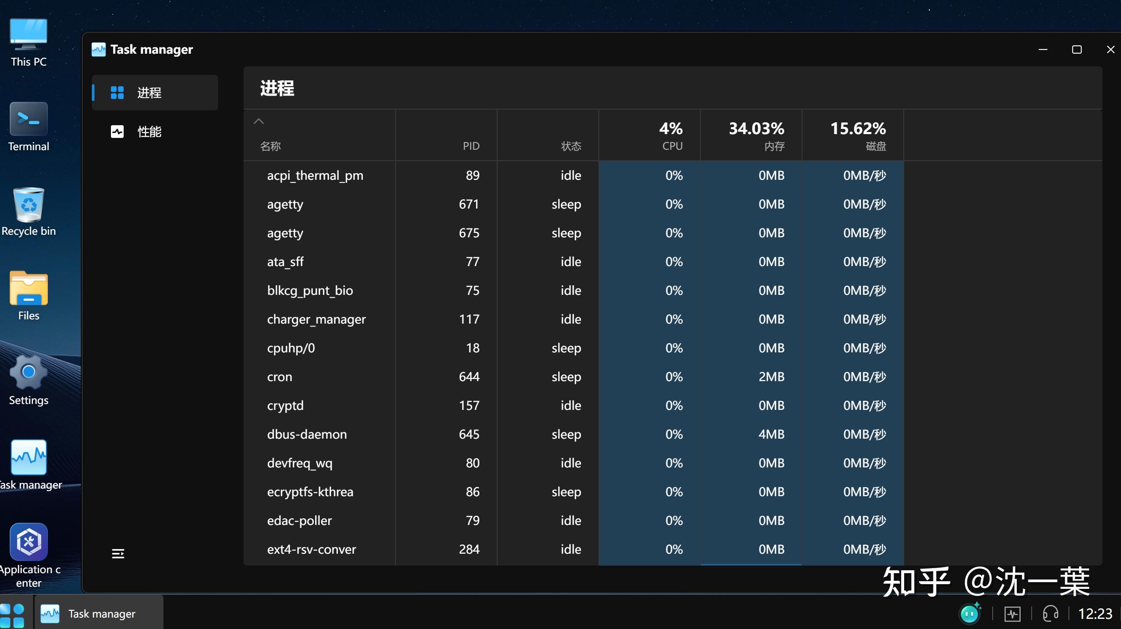Collapse the sidebar with hamburger menu icon

118,553
